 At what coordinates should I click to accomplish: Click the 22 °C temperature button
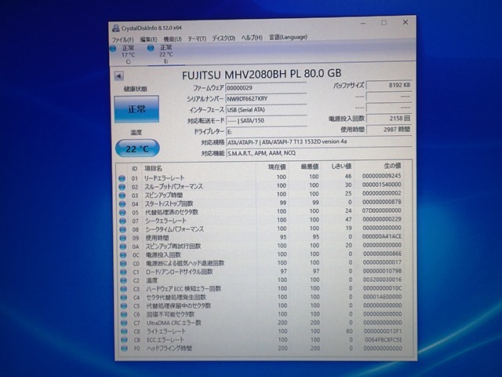137,148
